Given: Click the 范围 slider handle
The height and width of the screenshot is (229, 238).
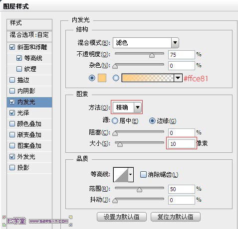Looking at the screenshot, I should pos(139,190).
